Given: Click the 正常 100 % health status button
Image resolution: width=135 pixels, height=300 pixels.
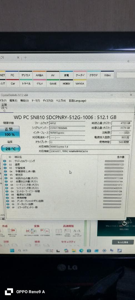Looking at the screenshot, I should (x=10, y=132).
